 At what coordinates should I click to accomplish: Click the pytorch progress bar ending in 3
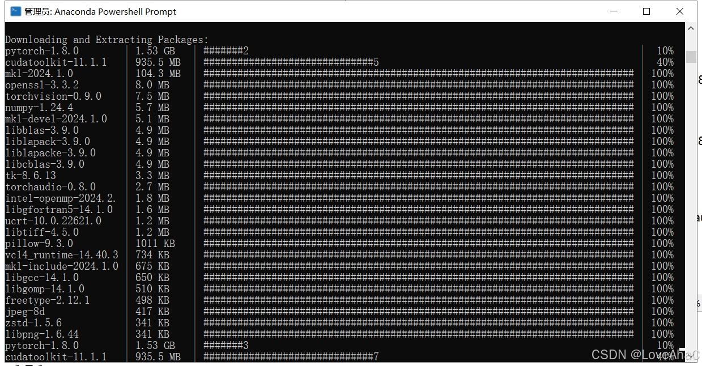[x=226, y=346]
